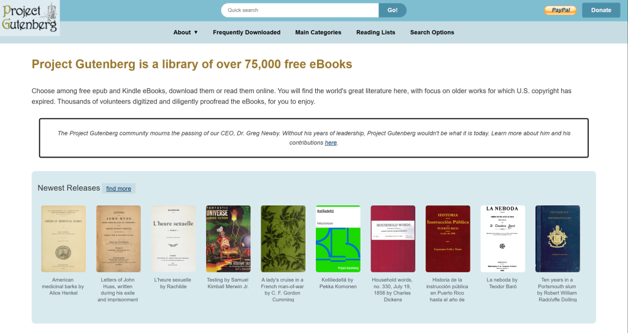The height and width of the screenshot is (333, 628).
Task: Click the Quick search input field
Action: [x=300, y=10]
